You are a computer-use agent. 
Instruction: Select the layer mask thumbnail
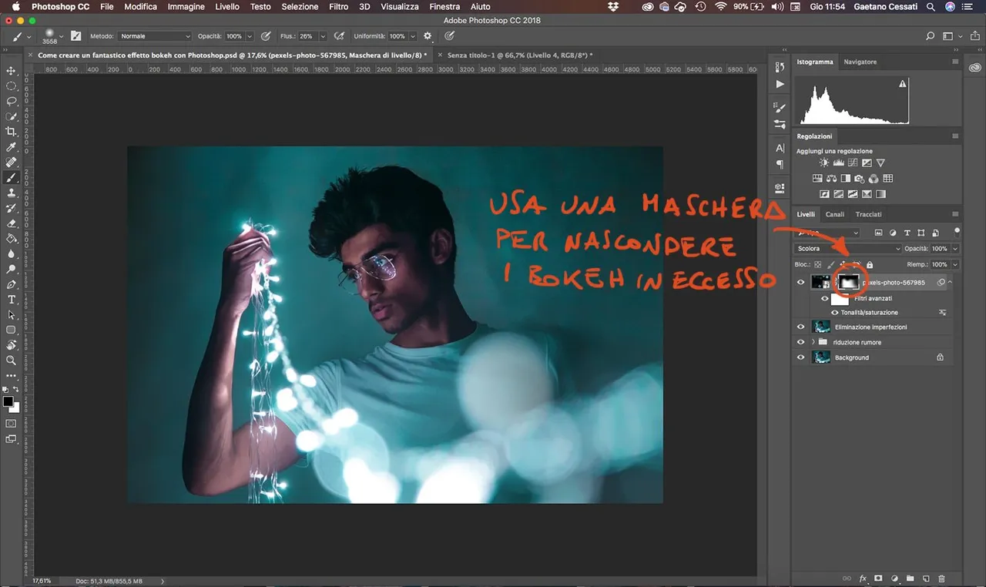(x=848, y=283)
